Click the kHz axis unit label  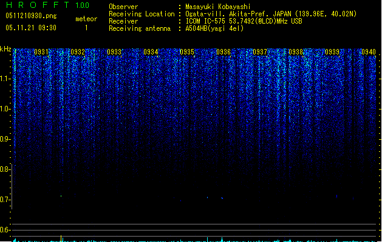click(x=5, y=49)
